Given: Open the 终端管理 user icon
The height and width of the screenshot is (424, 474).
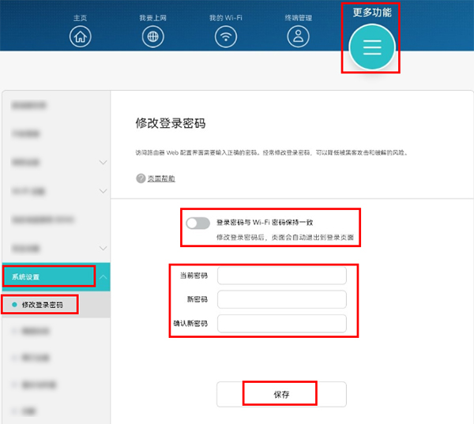Looking at the screenshot, I should 298,36.
